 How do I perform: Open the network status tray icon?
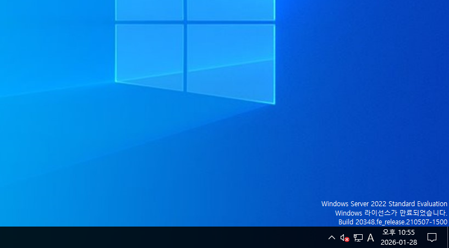pos(358,238)
